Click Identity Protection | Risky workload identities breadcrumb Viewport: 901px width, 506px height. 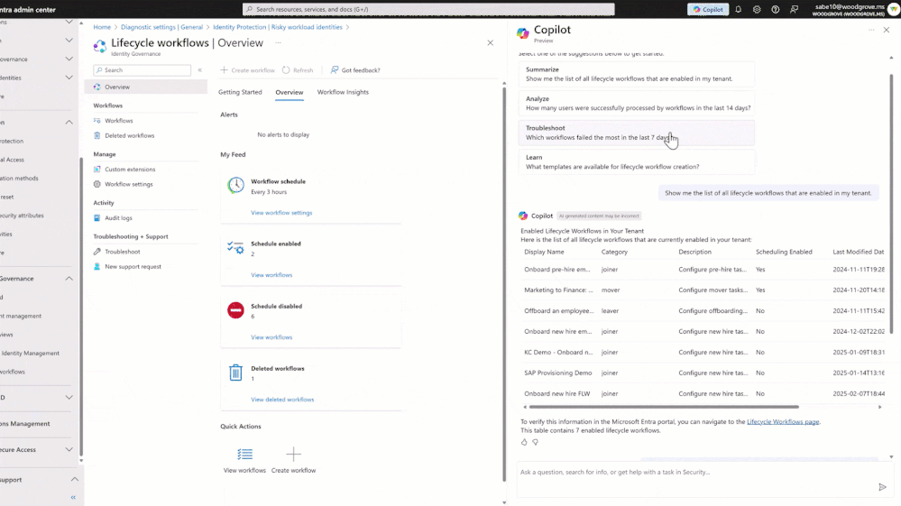[278, 27]
